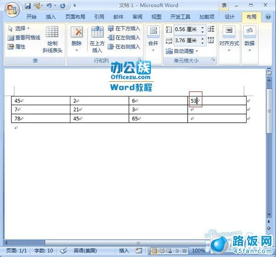Click the macro recording status icon

[138, 251]
